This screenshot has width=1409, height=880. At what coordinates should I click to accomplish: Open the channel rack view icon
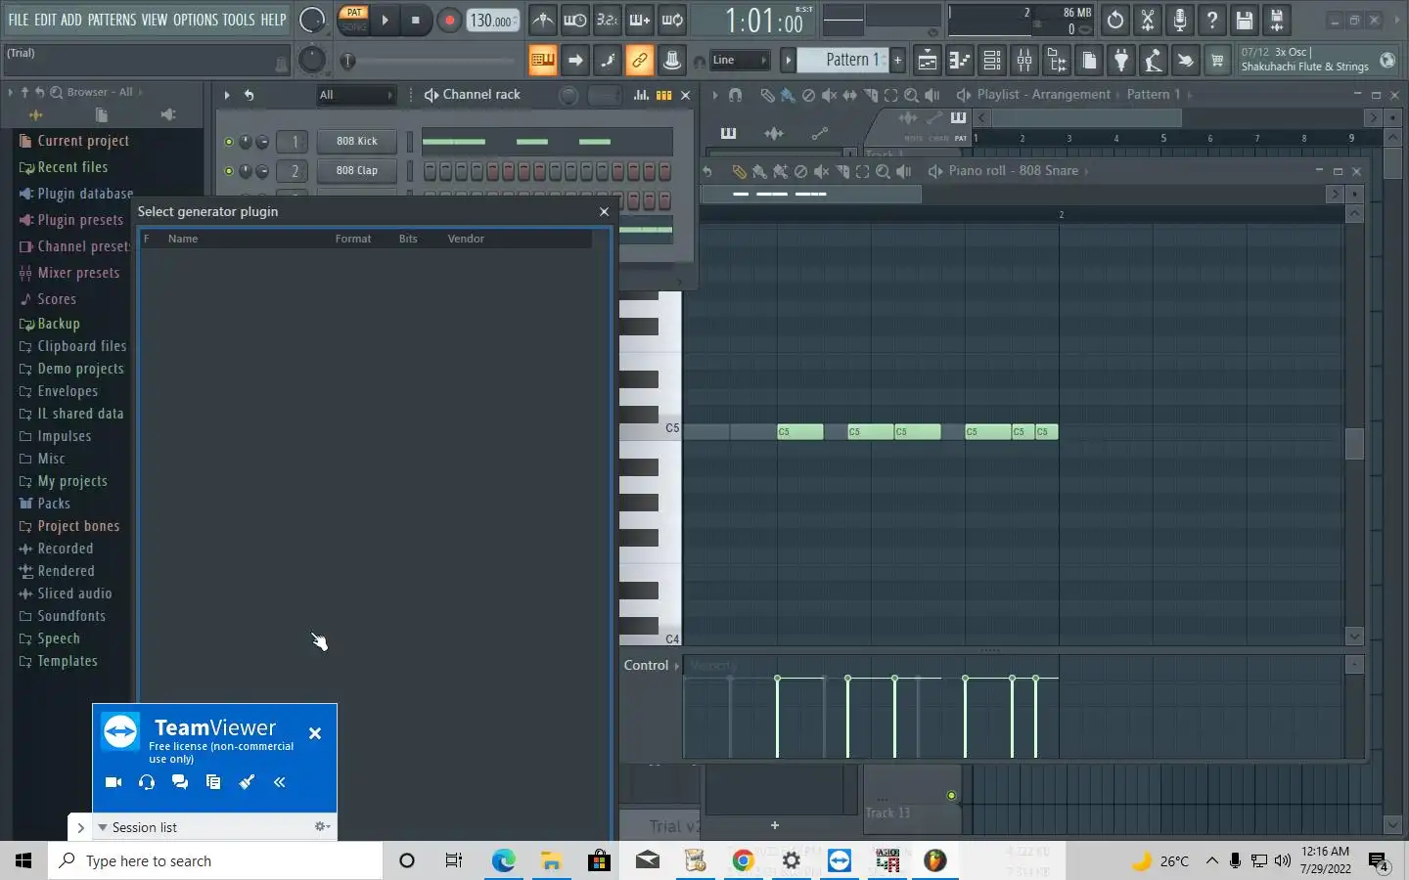(992, 60)
